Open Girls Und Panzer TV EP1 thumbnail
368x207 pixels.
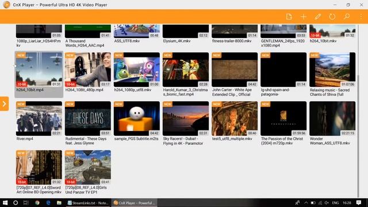tap(88, 167)
